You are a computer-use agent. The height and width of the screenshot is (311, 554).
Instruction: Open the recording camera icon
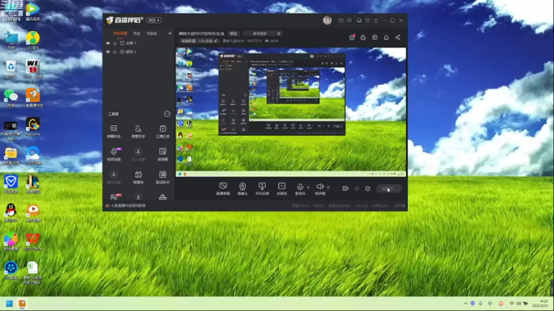click(x=345, y=189)
